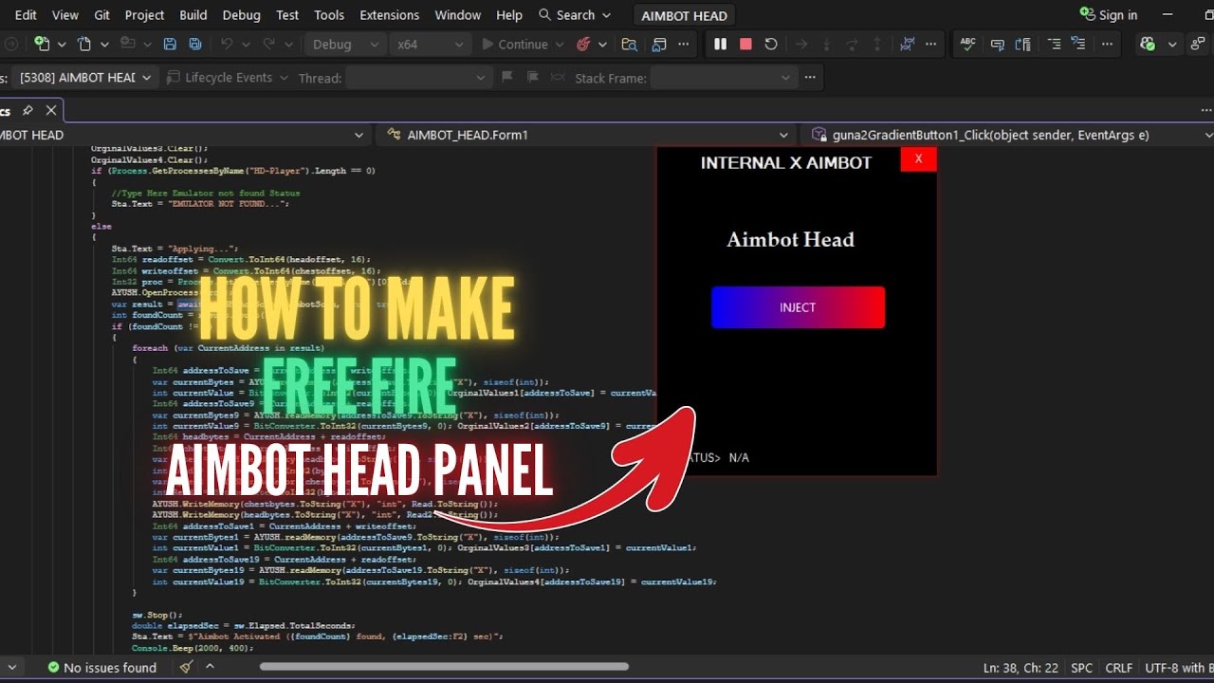Toggle pin on the document tab
The width and height of the screenshot is (1214, 683).
[28, 110]
